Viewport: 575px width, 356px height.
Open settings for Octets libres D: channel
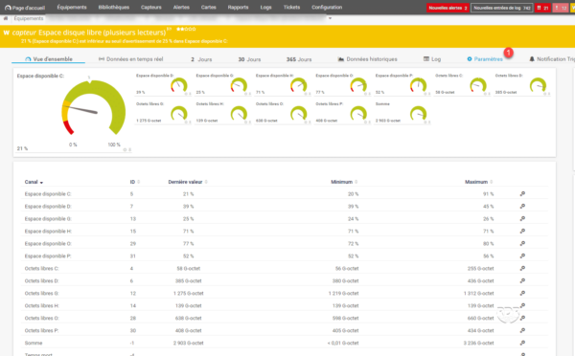pyautogui.click(x=522, y=281)
